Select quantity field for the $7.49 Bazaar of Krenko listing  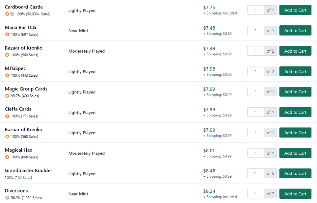pyautogui.click(x=255, y=51)
